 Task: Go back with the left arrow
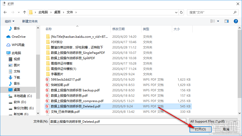click(x=5, y=12)
